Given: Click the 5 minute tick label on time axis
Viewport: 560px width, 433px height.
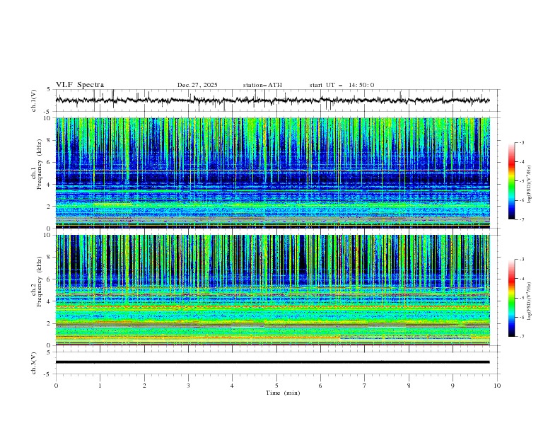Looking at the screenshot, I should point(276,386).
